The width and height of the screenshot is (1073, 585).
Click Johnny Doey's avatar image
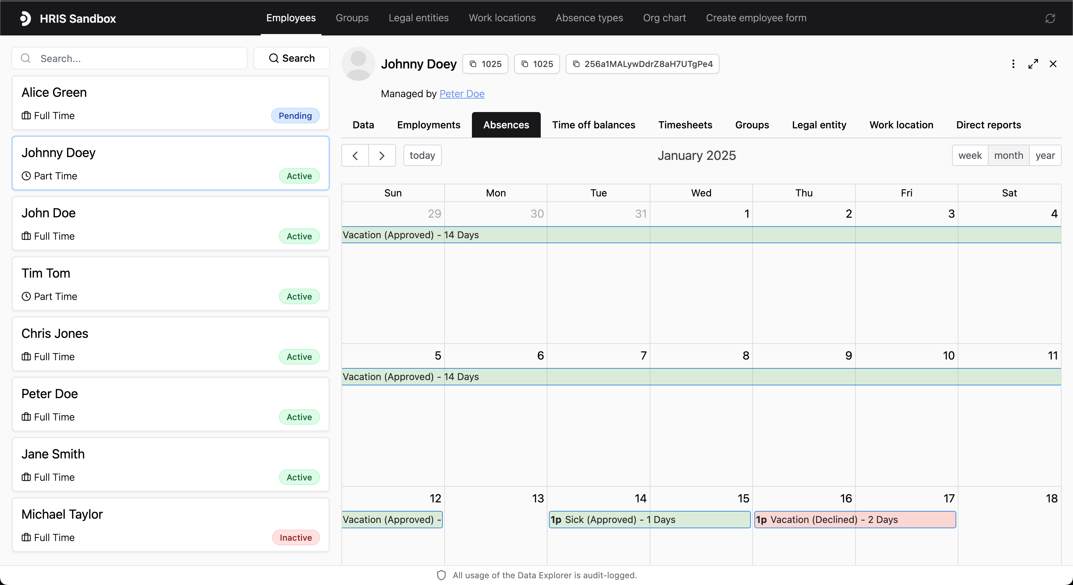[358, 64]
